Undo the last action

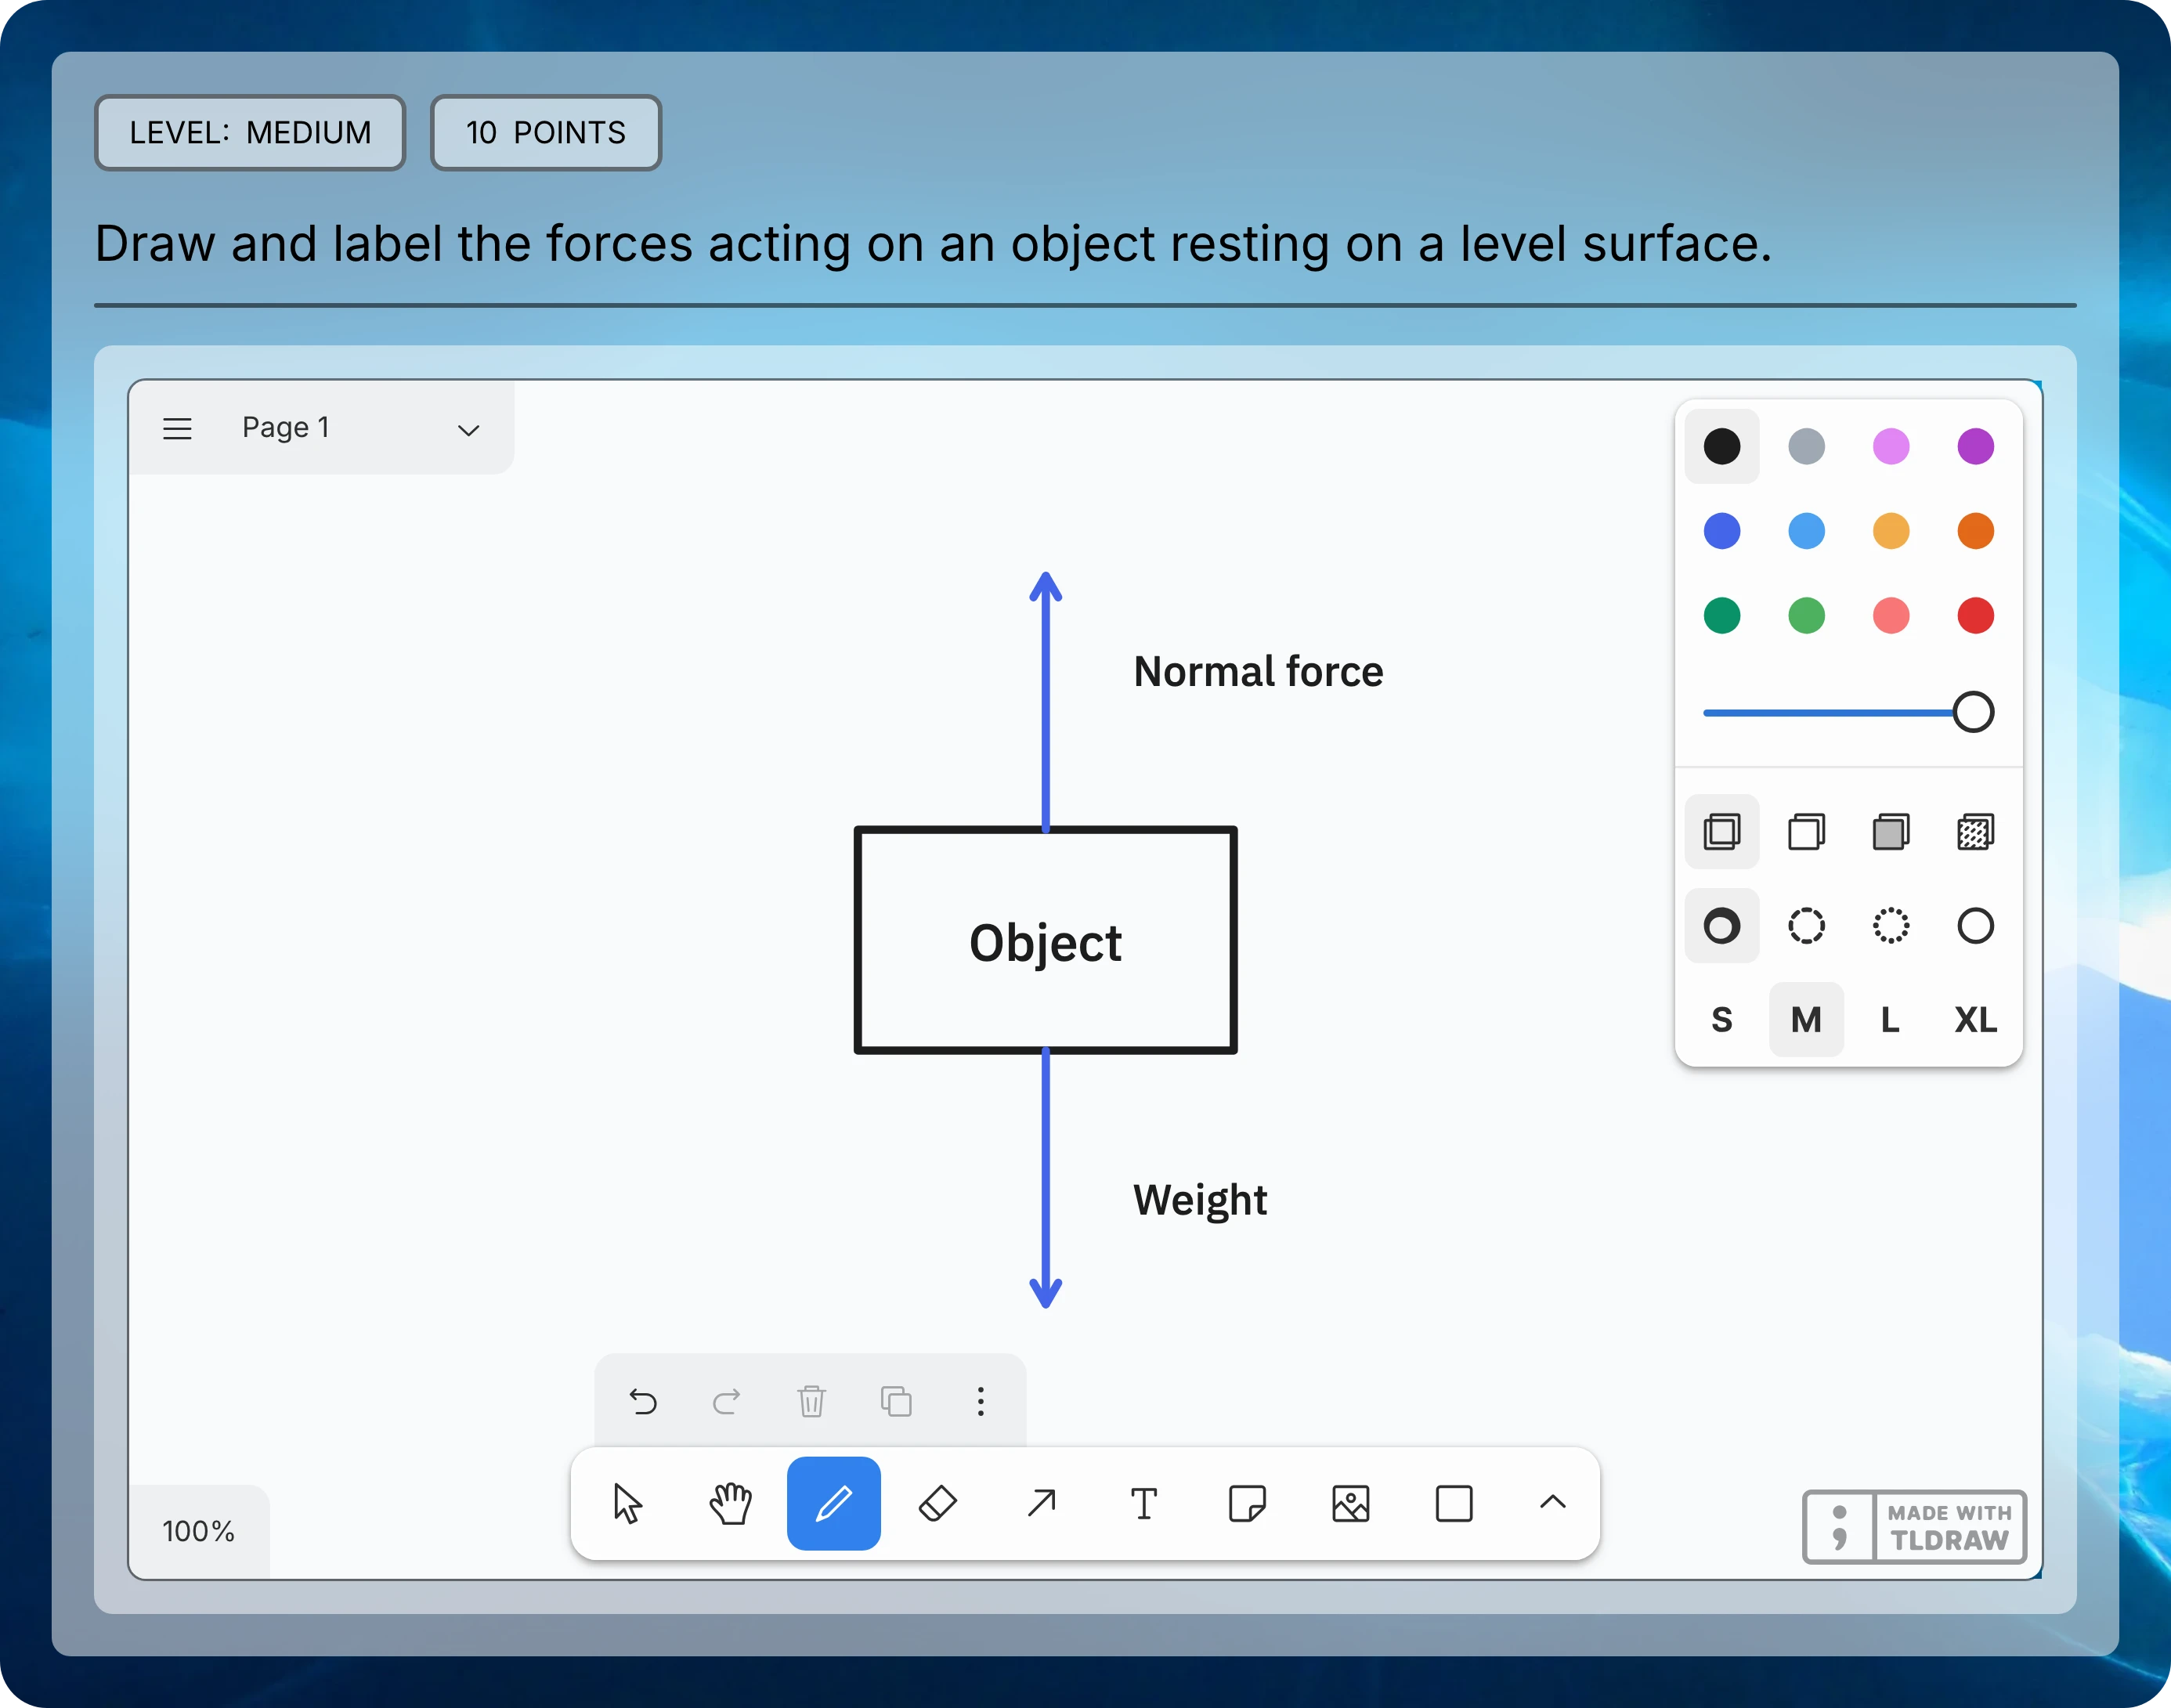tap(643, 1401)
